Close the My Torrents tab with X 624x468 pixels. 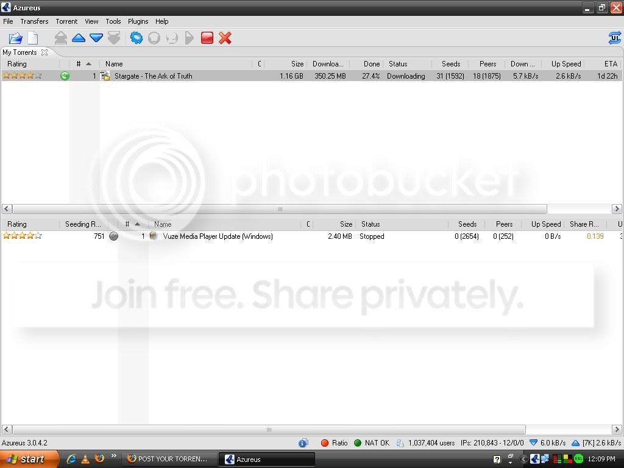point(44,52)
